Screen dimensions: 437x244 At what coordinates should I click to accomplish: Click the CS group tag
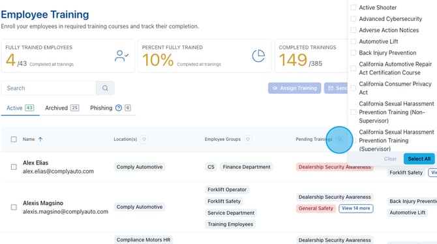[211, 167]
